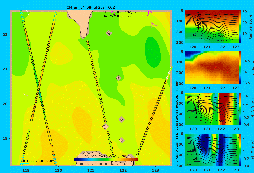Image resolution: width=254 pixels, height=173 pixels.
Task: Click the CSIRO BoM OceanMAPS vertical copyright text
Action: click(x=177, y=121)
